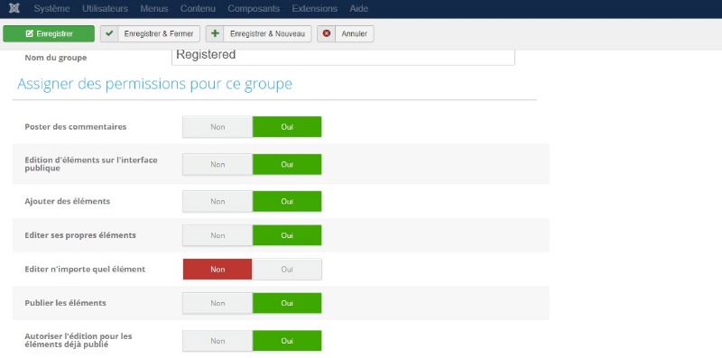Click the green plus icon on Enregistrer & Nouveau
This screenshot has width=722, height=358.
(x=215, y=33)
